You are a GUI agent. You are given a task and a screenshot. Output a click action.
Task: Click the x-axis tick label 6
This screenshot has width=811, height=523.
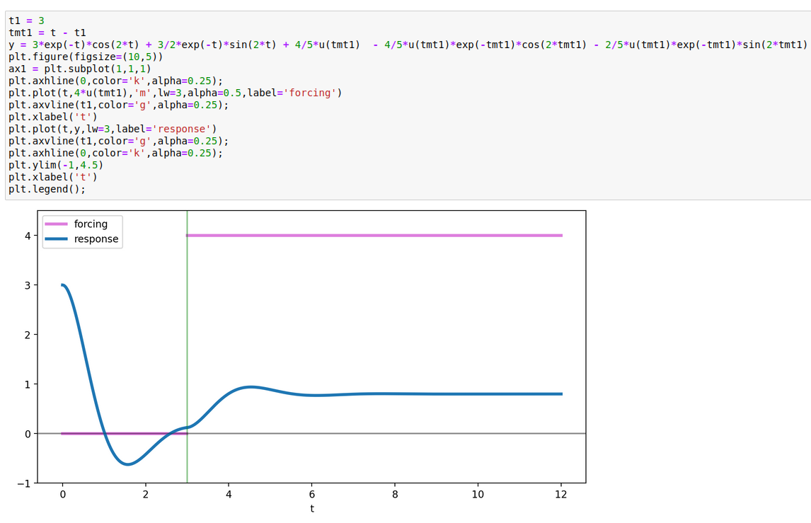coord(312,495)
